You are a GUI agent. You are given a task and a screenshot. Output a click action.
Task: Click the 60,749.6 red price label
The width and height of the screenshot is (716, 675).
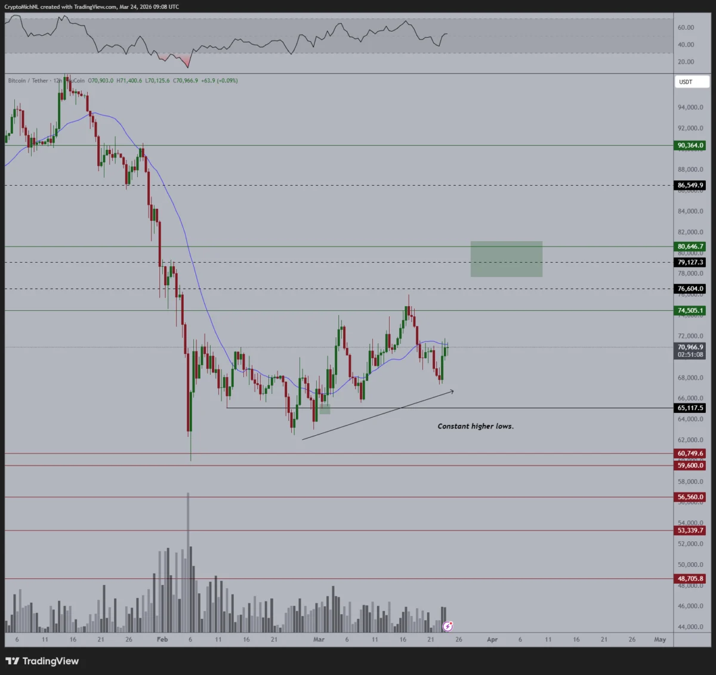click(x=690, y=454)
